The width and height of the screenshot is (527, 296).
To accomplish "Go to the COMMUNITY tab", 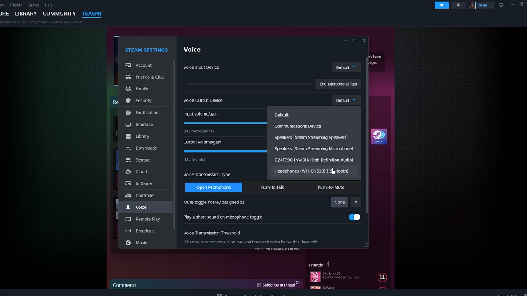I will [59, 14].
